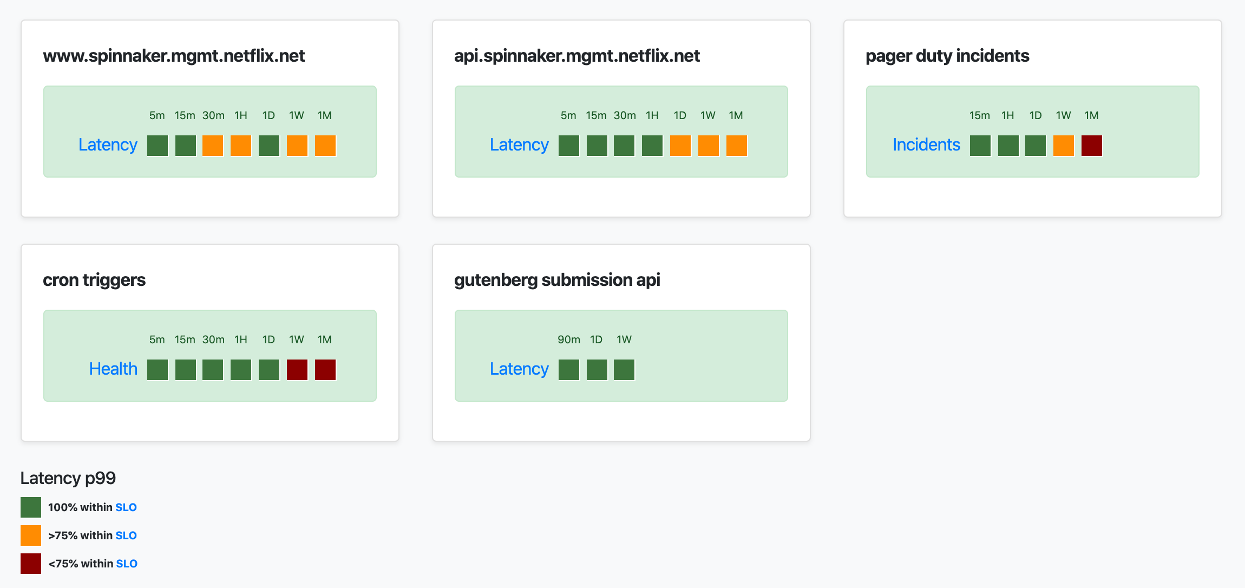Open Latency link under api.spinnaker.mgmt.netflix.net

pos(519,145)
